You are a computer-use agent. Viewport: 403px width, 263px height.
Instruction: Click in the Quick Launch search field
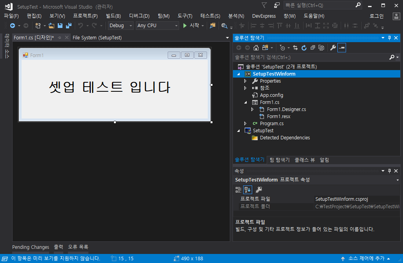(319, 5)
